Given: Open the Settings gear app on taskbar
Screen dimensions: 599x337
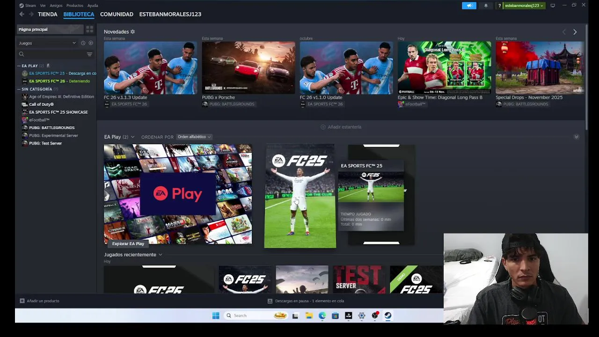Looking at the screenshot, I should click(361, 315).
